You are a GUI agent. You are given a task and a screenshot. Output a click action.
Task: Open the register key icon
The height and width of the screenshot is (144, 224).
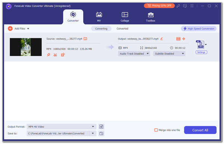coord(178,6)
